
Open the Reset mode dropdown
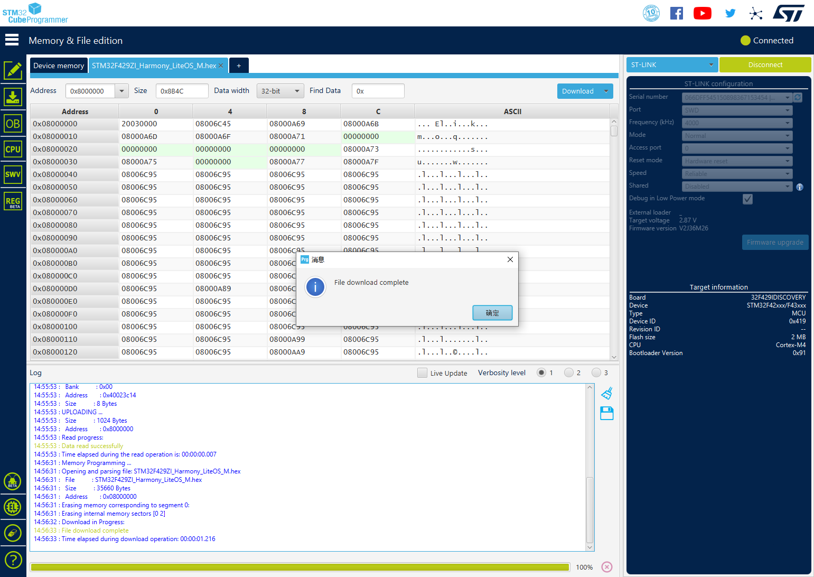(737, 161)
